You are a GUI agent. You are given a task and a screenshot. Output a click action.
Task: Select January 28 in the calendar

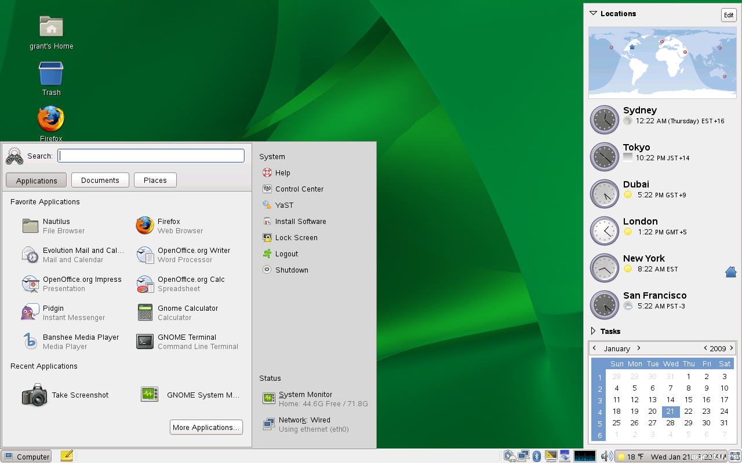pos(670,423)
